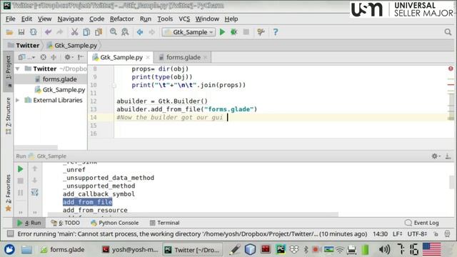The width and height of the screenshot is (457, 257).
Task: Open the Project panel gear settings dropdown
Action: click(x=69, y=57)
